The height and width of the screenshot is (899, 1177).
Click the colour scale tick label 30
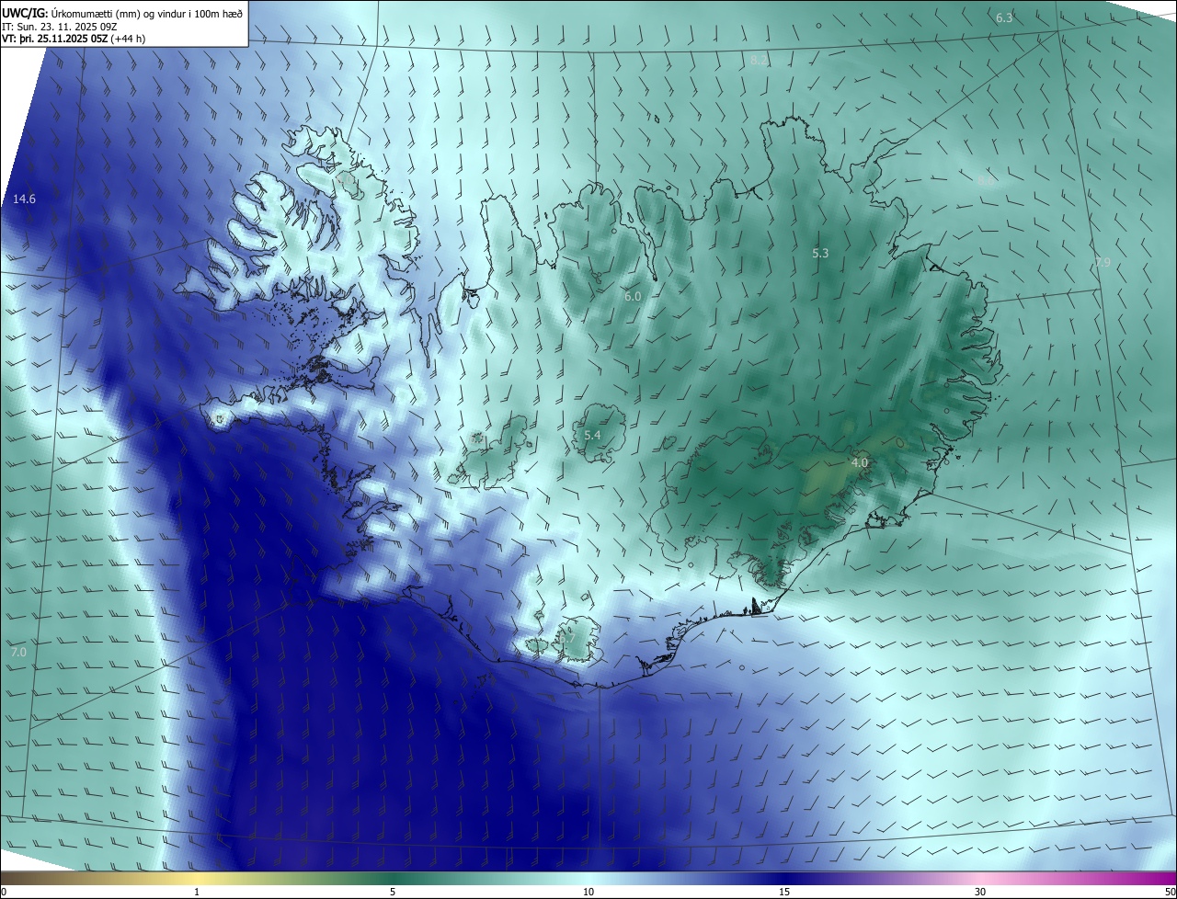pyautogui.click(x=980, y=892)
